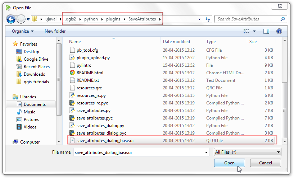Click the pylintrc file icon
294x178 pixels.
pos(72,65)
